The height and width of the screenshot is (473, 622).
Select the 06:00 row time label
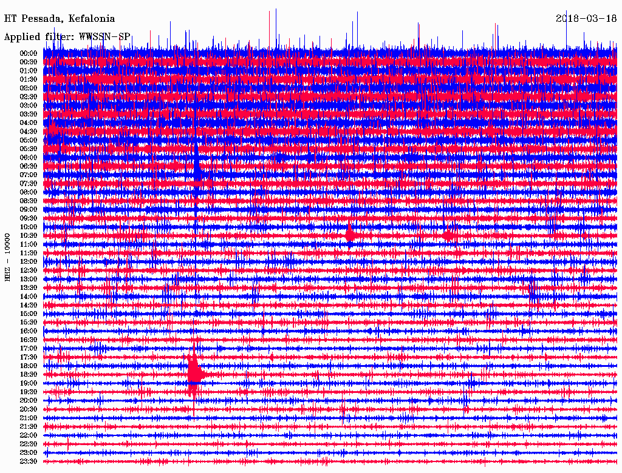[29, 157]
